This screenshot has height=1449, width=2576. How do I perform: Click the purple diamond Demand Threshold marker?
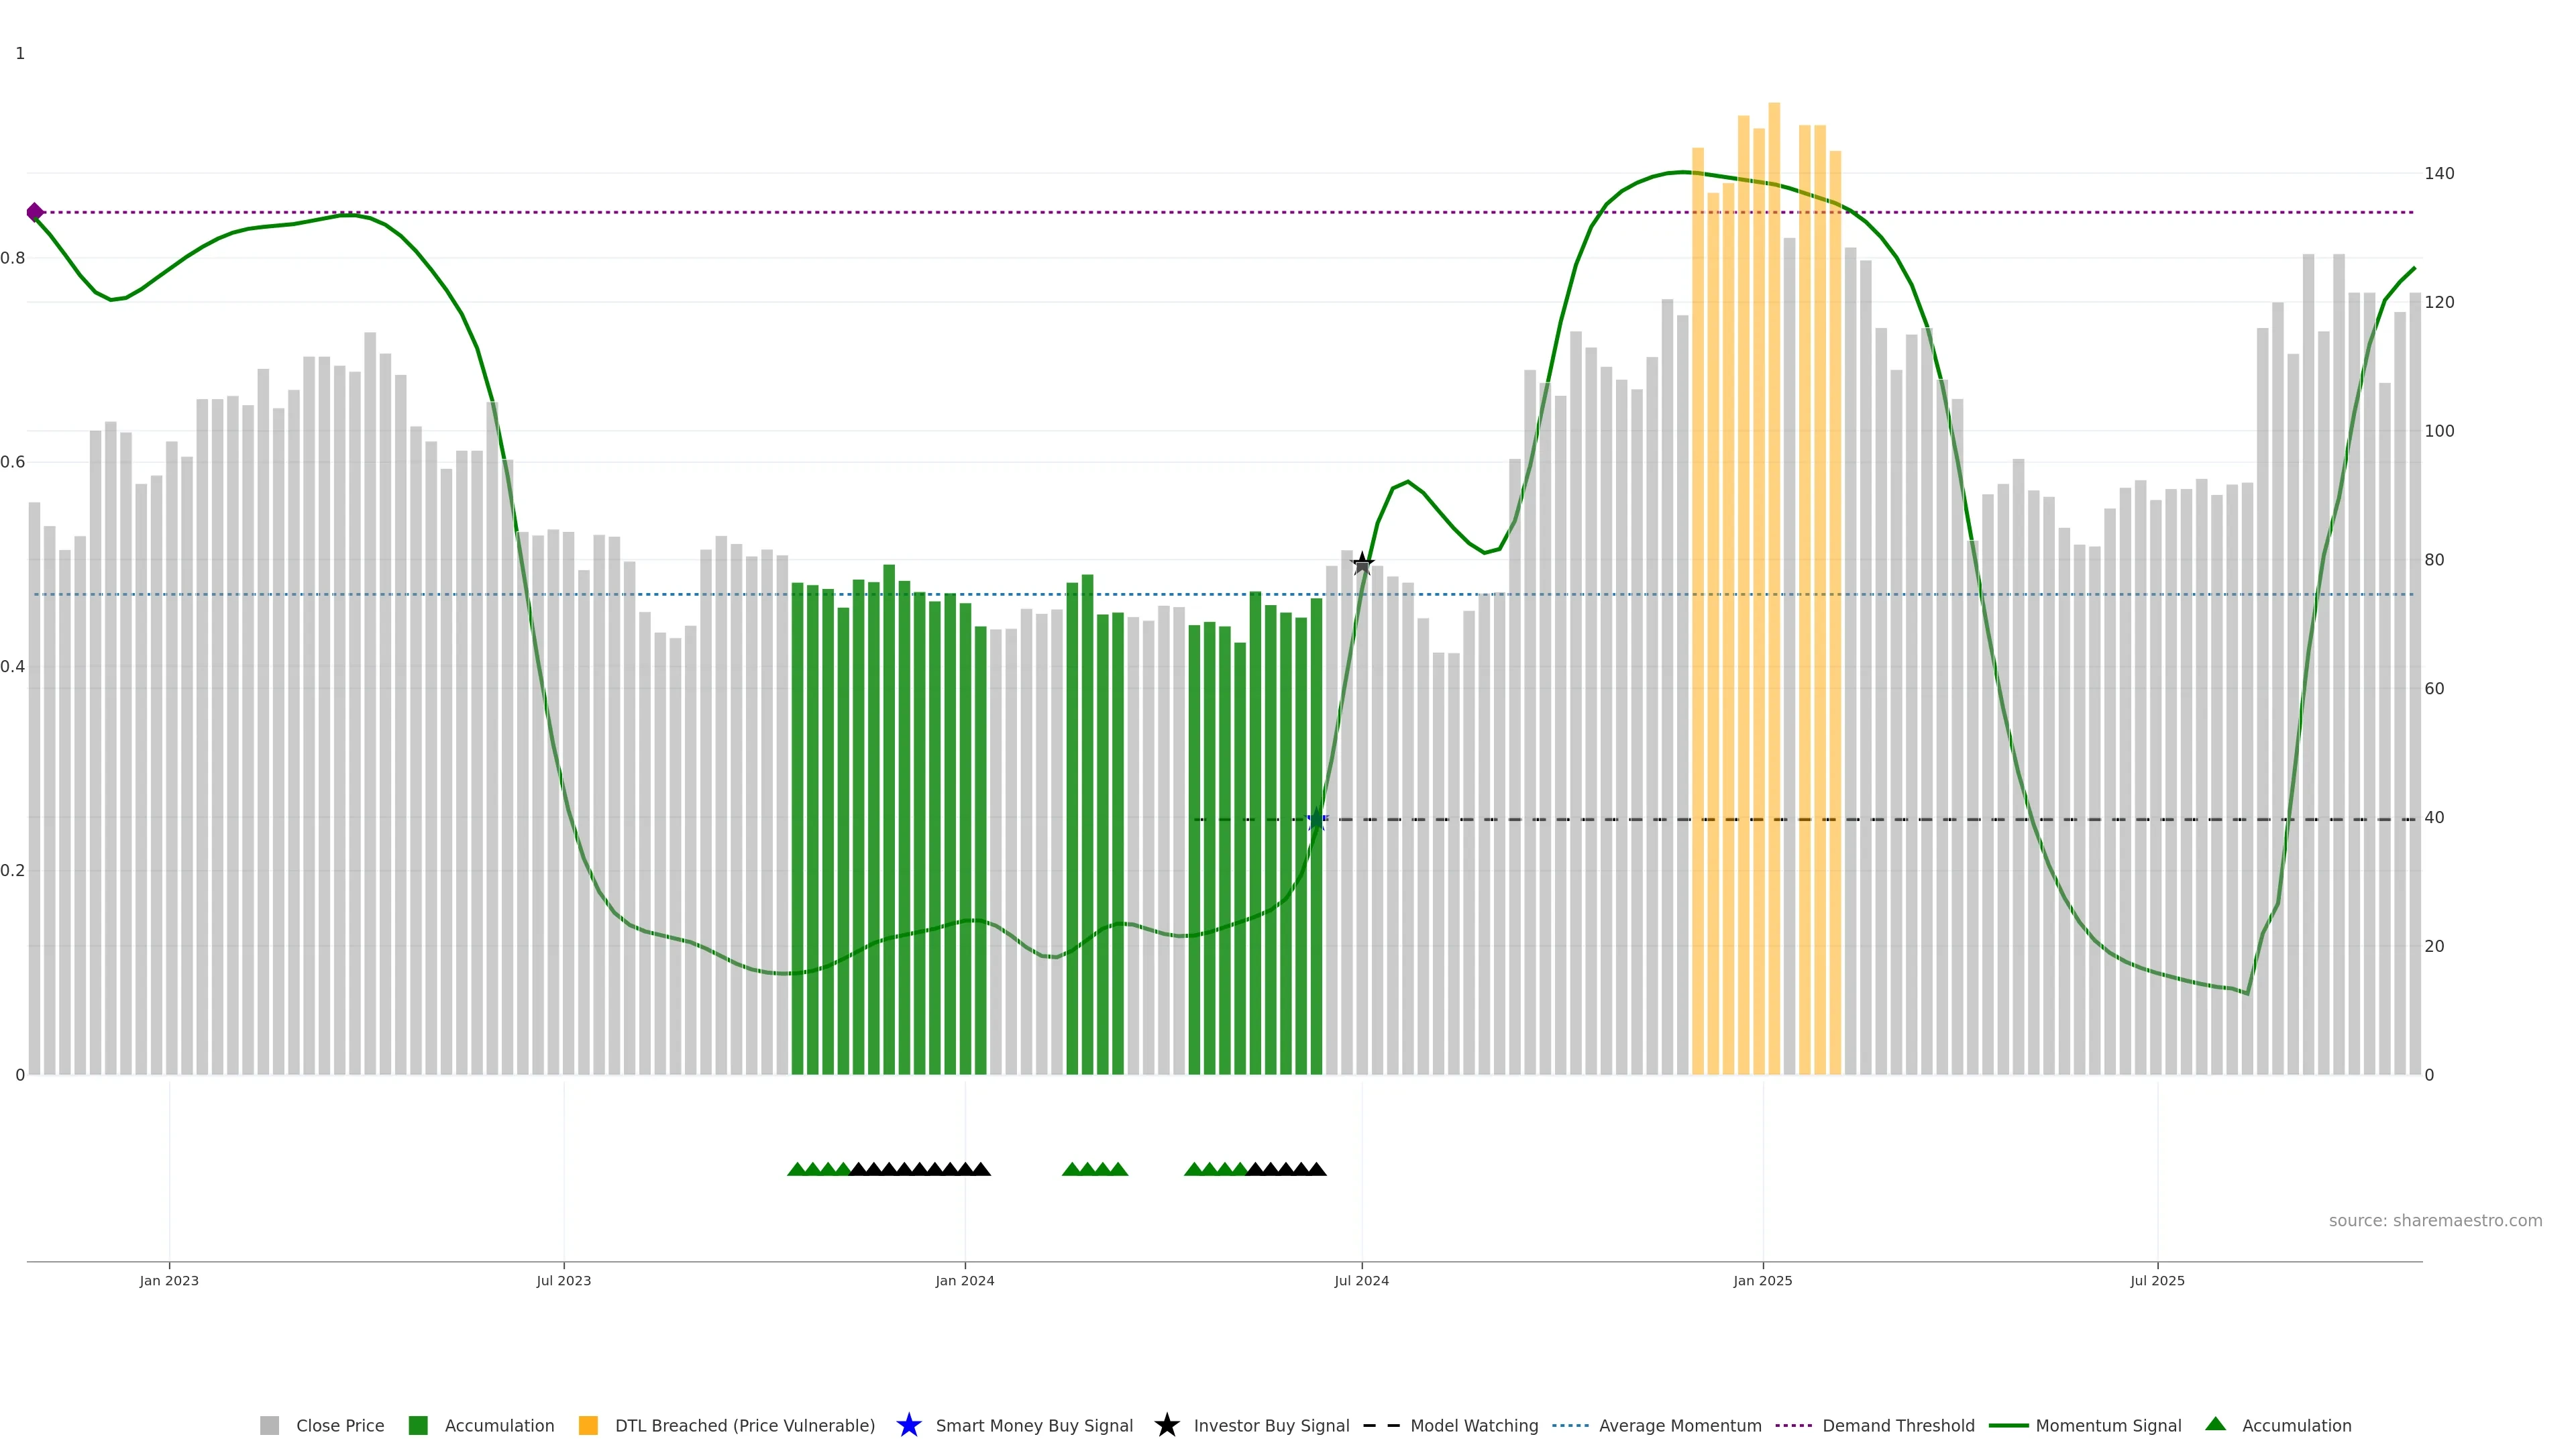pyautogui.click(x=35, y=212)
